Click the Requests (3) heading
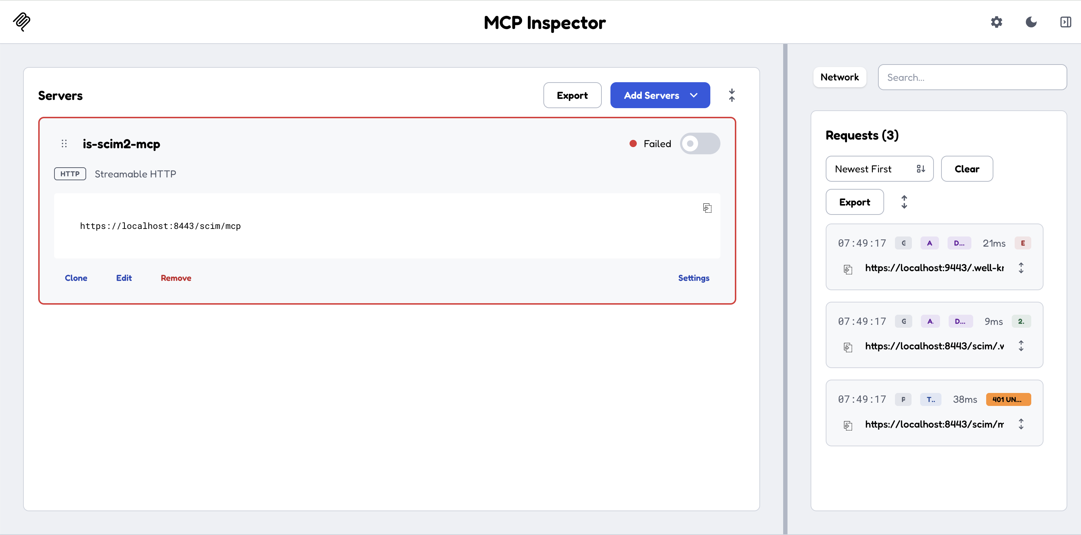Screen dimensions: 1081x535 point(862,135)
